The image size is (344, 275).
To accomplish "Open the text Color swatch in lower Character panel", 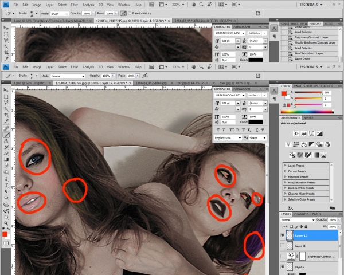I will click(256, 122).
